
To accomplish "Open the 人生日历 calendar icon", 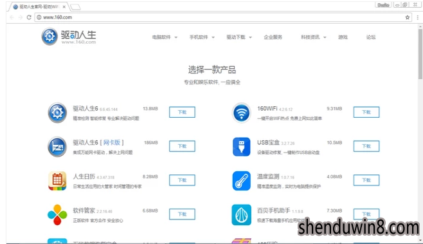I will 57,181.
